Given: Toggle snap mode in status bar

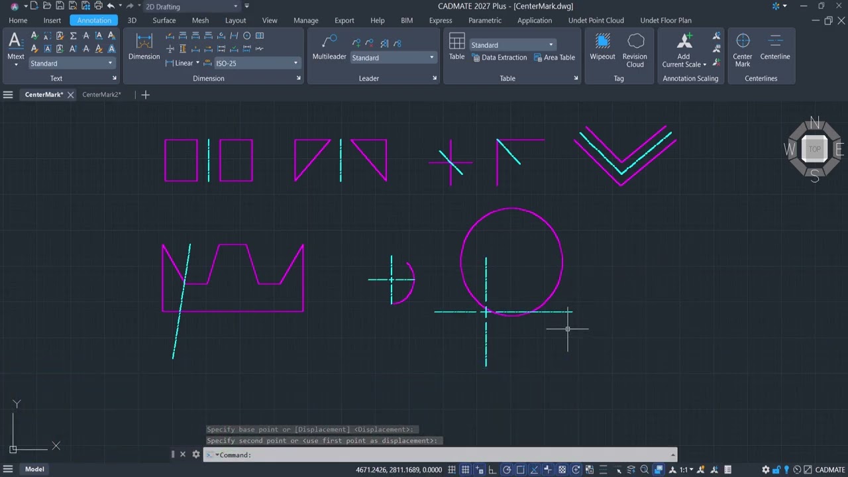Looking at the screenshot, I should 452,470.
